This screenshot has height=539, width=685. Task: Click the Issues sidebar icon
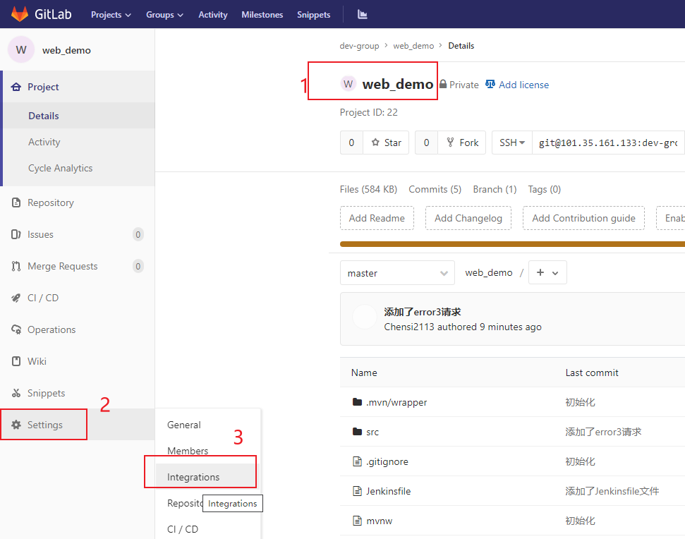point(16,234)
